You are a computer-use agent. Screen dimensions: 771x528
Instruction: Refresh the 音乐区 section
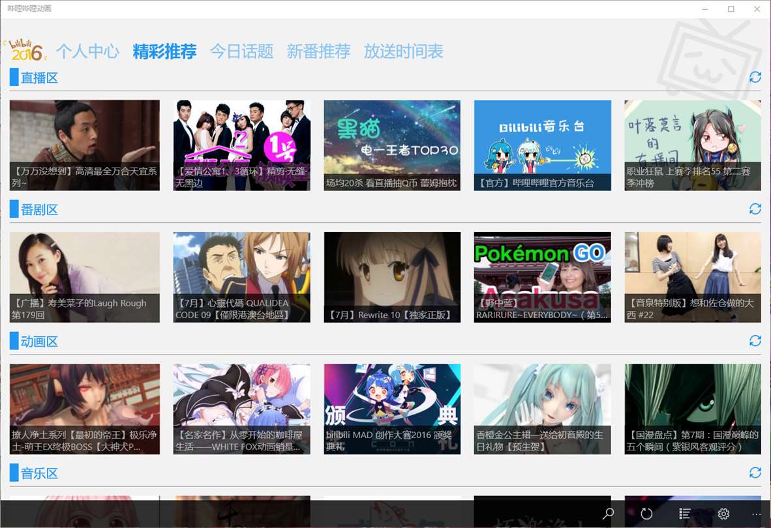(755, 473)
